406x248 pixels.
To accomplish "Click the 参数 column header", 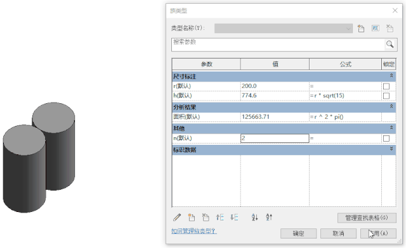I will [206, 65].
